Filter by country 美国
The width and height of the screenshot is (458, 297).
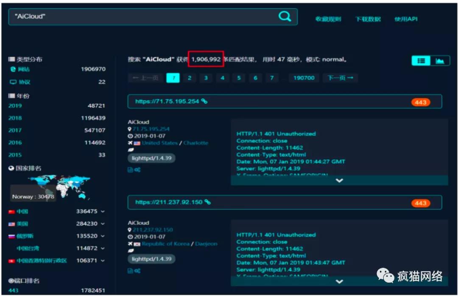(x=22, y=224)
